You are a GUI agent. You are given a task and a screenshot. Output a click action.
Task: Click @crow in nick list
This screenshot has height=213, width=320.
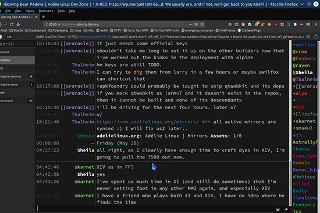click(x=300, y=52)
